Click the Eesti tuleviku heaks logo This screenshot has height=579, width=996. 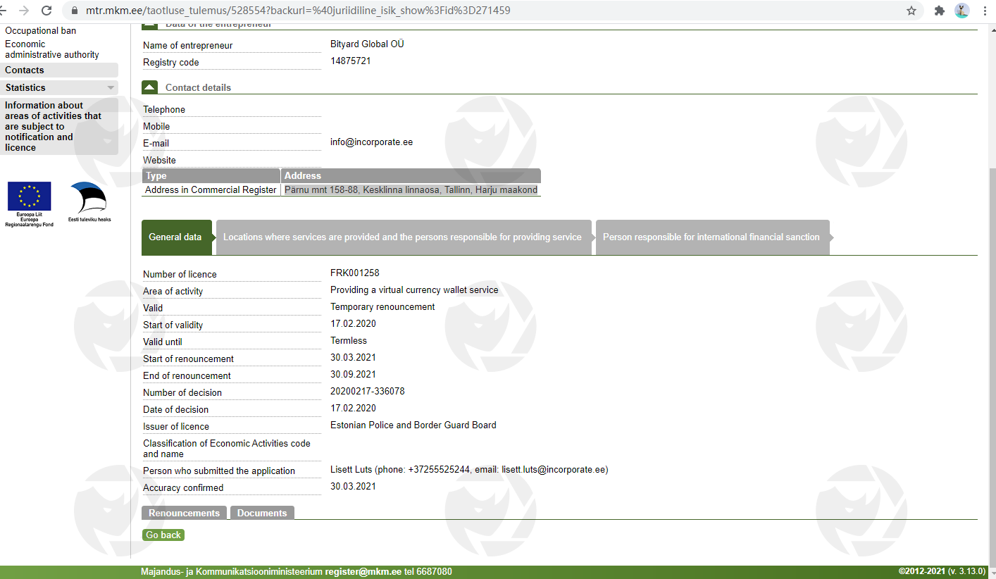pos(89,202)
